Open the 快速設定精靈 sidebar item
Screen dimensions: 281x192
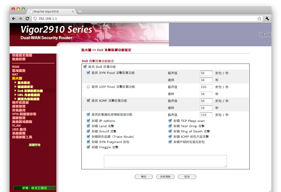(x=22, y=55)
